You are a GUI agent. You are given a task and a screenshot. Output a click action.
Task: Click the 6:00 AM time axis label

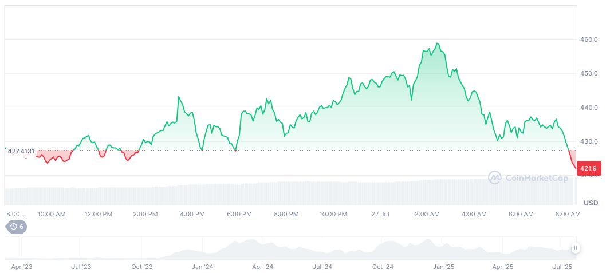(x=521, y=214)
